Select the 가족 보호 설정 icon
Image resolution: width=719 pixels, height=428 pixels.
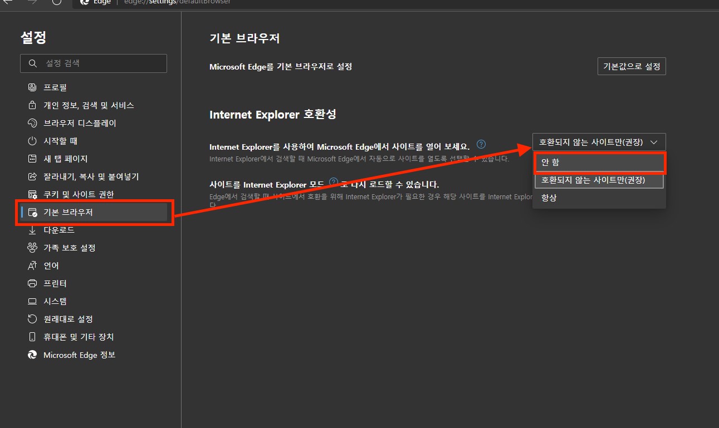point(32,248)
